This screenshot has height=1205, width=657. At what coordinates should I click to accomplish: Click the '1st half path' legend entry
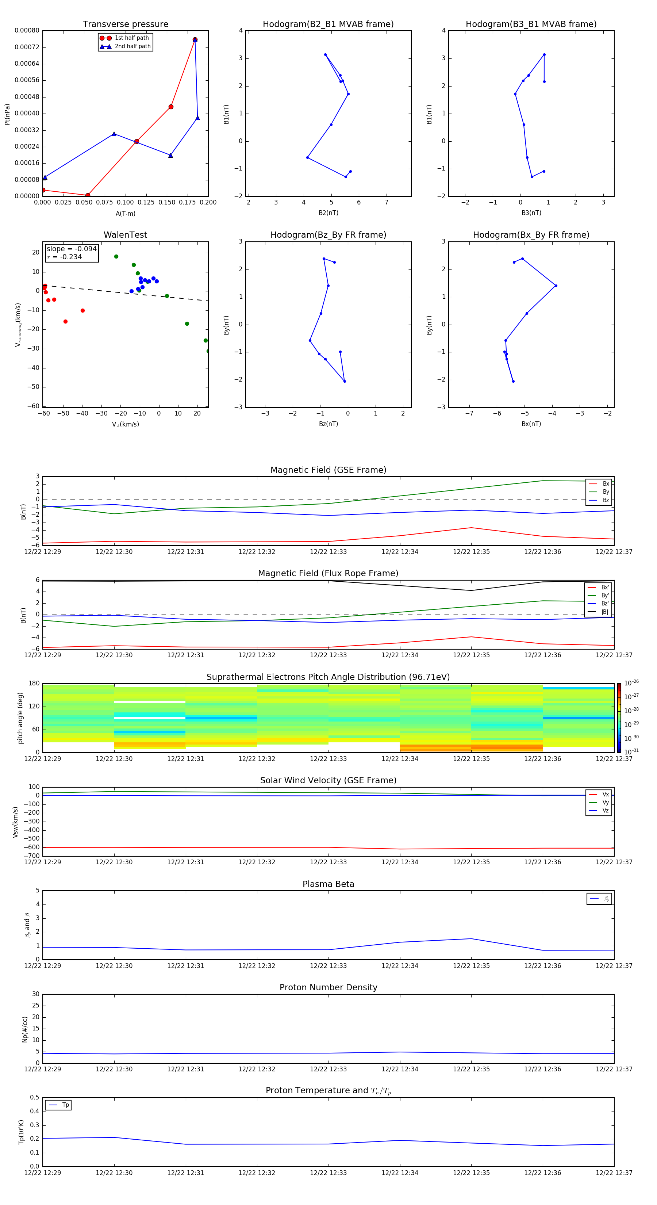125,38
